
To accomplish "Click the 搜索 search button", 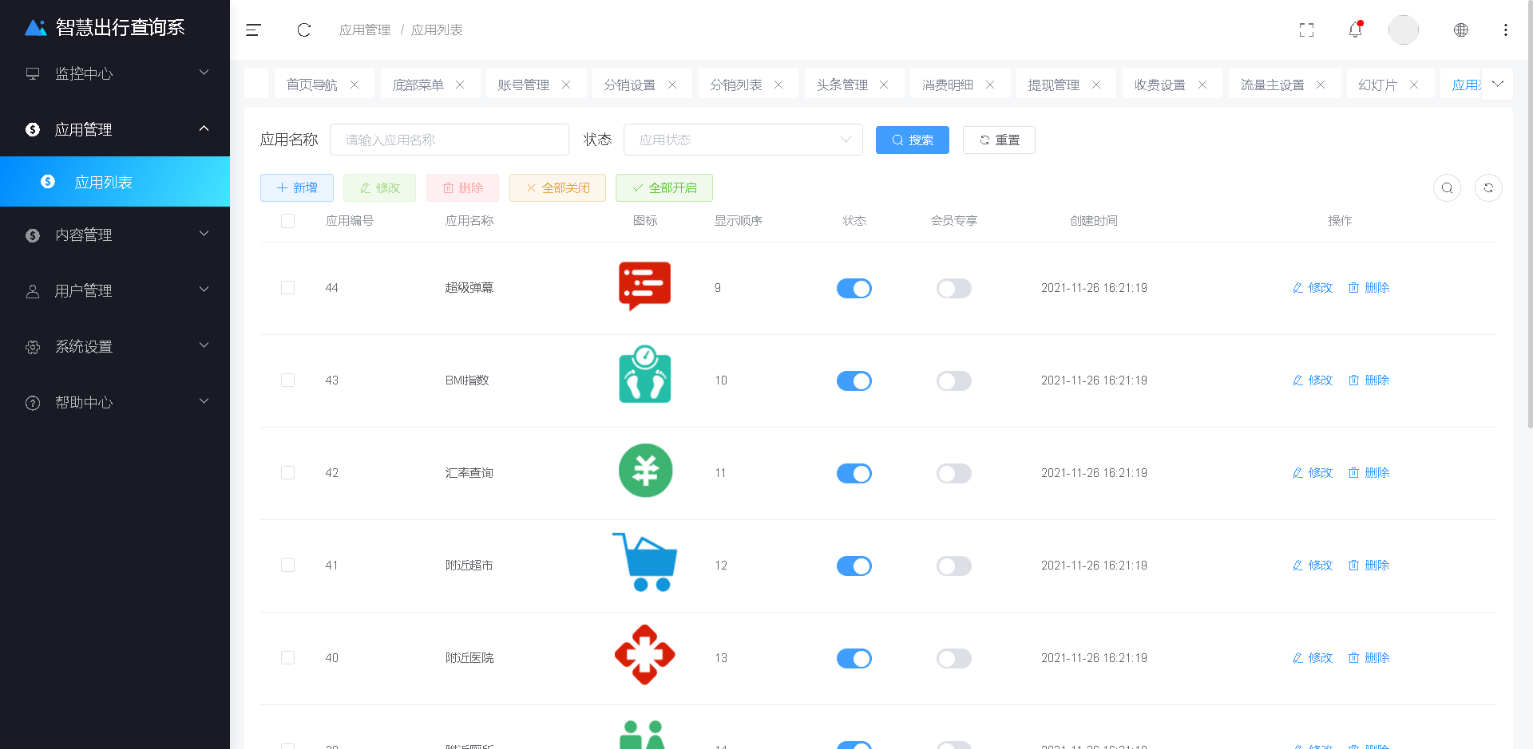I will click(x=912, y=140).
